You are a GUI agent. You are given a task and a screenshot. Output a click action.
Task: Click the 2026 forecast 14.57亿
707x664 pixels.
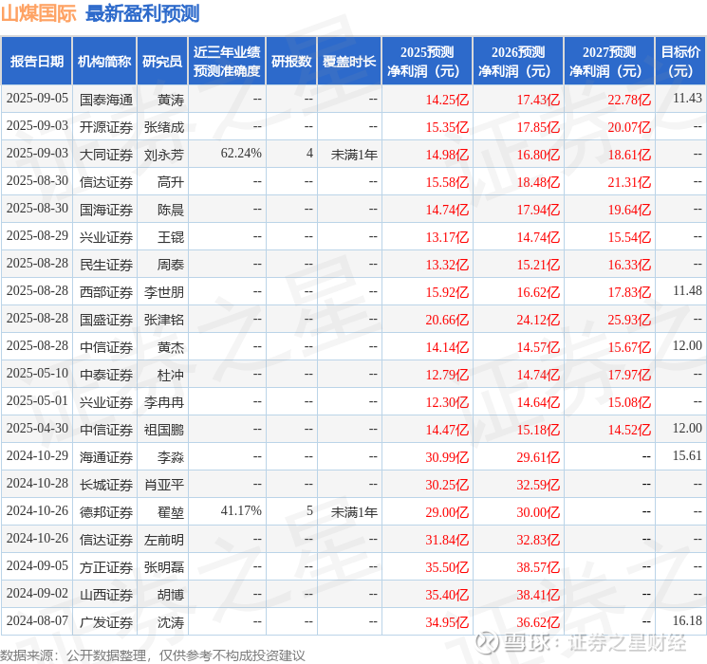pos(538,347)
